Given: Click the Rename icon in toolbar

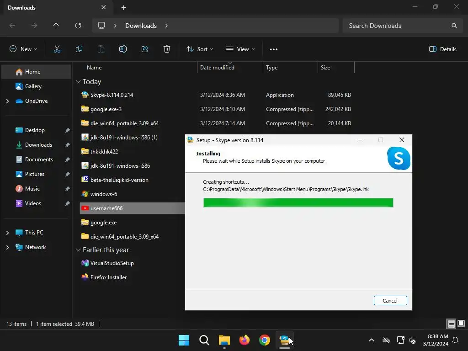Looking at the screenshot, I should pos(123,49).
